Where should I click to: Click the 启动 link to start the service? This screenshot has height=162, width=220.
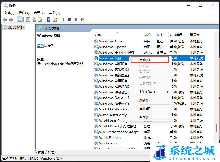[40, 46]
